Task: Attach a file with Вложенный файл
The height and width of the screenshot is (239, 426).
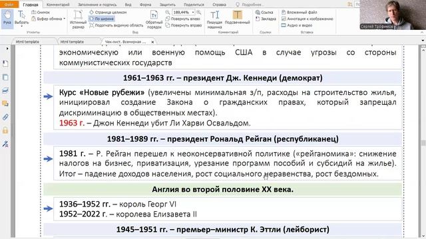Action: [x=299, y=12]
